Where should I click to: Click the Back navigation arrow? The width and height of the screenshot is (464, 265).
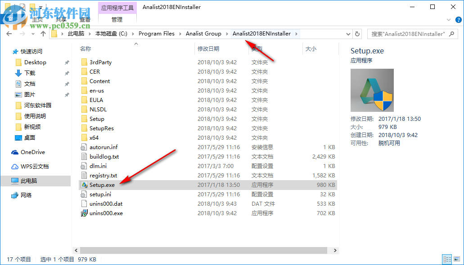coord(9,34)
